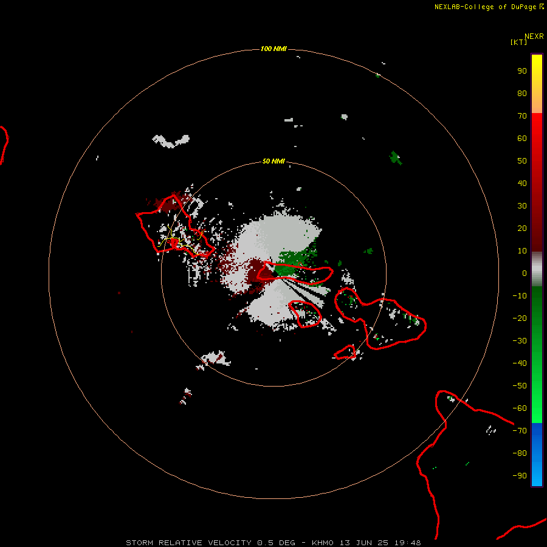This screenshot has width=547, height=547.
Task: Select the positive 20 scale value
Action: pyautogui.click(x=522, y=229)
